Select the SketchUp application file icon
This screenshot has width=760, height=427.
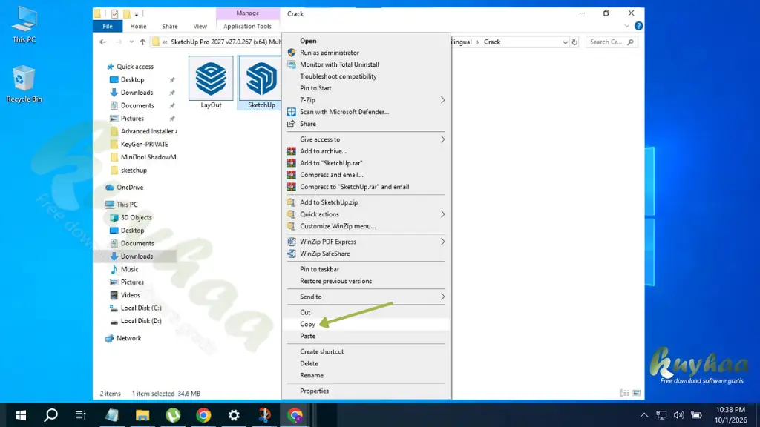261,82
